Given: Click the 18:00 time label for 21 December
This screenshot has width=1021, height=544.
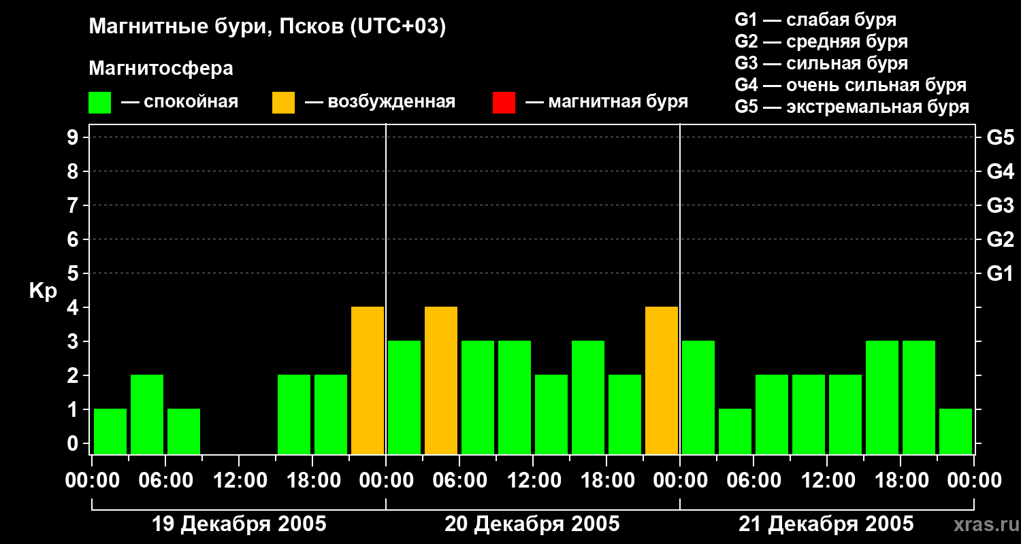Looking at the screenshot, I should [901, 481].
